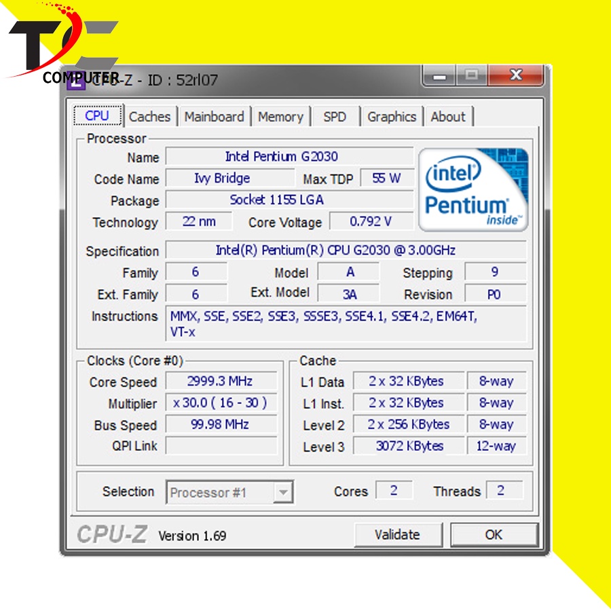Open the Mainboard tab

[x=214, y=117]
